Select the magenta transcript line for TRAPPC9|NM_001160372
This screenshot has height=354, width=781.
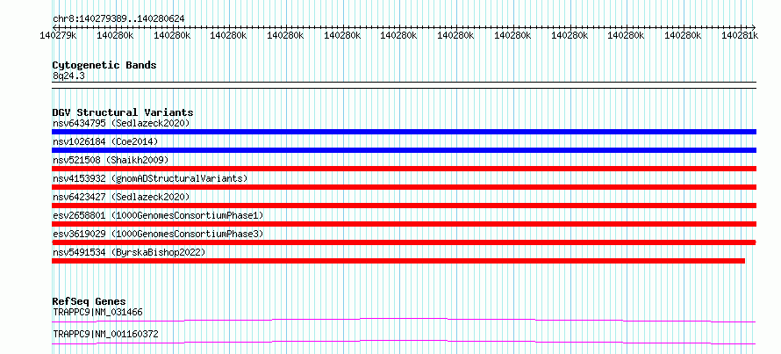[x=404, y=342]
